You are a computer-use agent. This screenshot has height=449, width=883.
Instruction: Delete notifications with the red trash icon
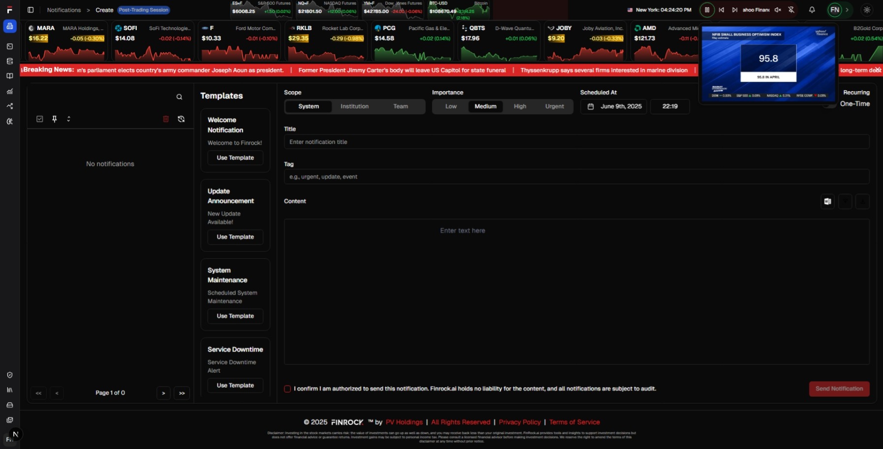click(166, 119)
